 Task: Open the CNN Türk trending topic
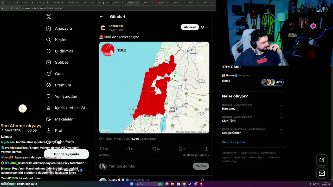pyautogui.click(x=229, y=121)
